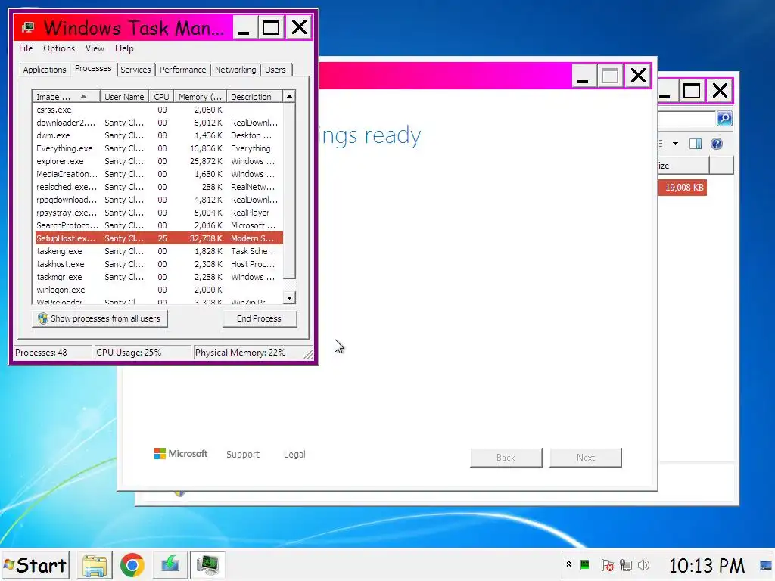
Task: Open the Help menu in Task Manager
Action: coord(124,48)
